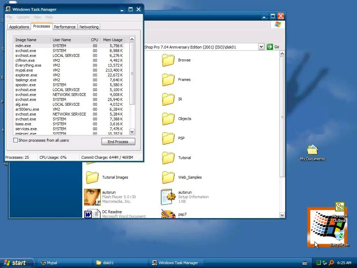Viewport: 357px width, 268px height.
Task: Click the on-screen keyboard taskbar icon
Action: [305, 263]
